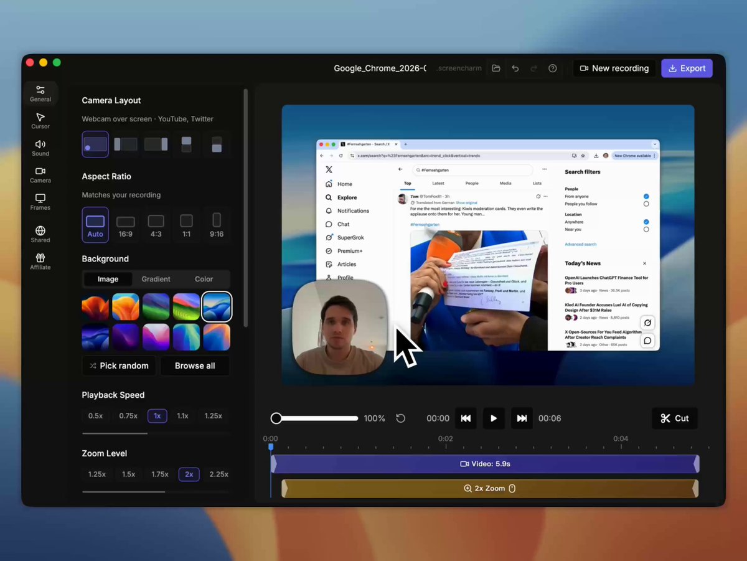Choose 1:1 aspect ratio
Viewport: 747px width, 561px height.
tap(186, 225)
